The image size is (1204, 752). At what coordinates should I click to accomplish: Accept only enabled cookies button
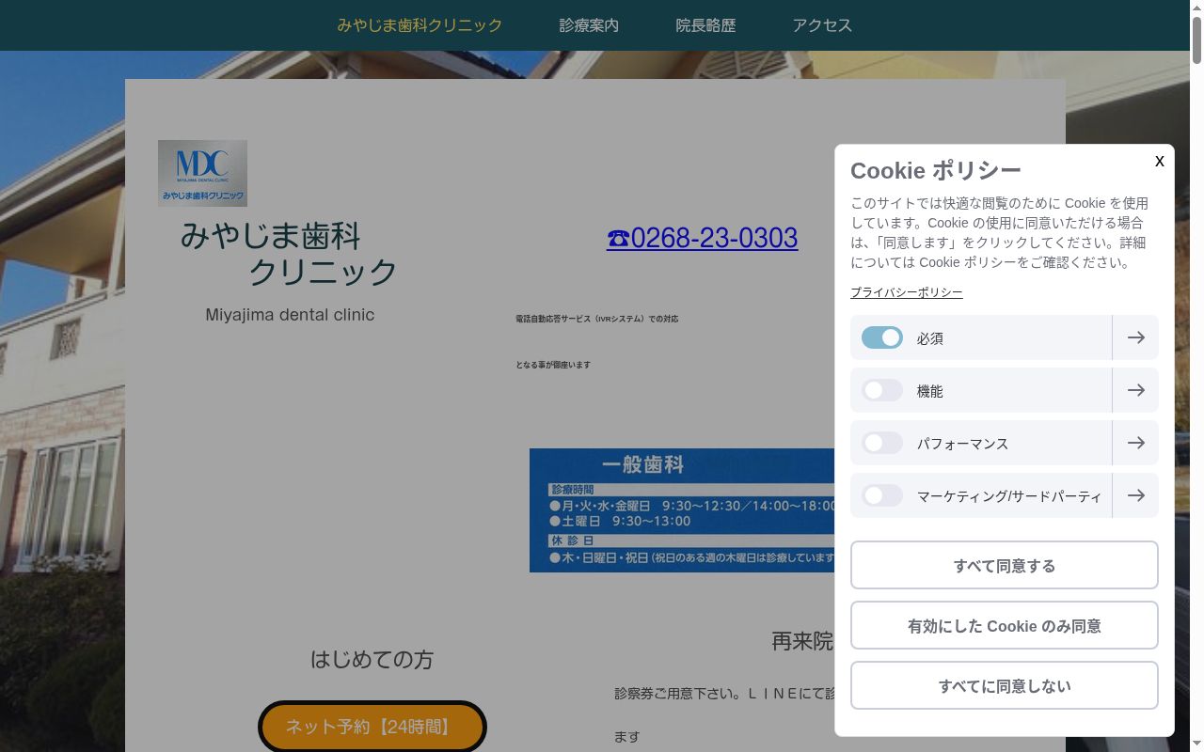[1005, 625]
